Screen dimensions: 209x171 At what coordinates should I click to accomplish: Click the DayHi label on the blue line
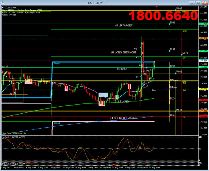point(57,63)
